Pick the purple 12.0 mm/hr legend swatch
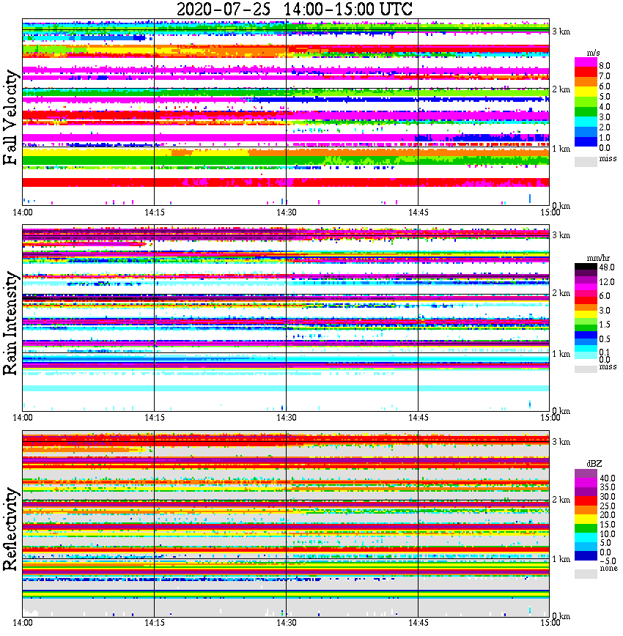Screen dimensions: 623x636 click(586, 281)
